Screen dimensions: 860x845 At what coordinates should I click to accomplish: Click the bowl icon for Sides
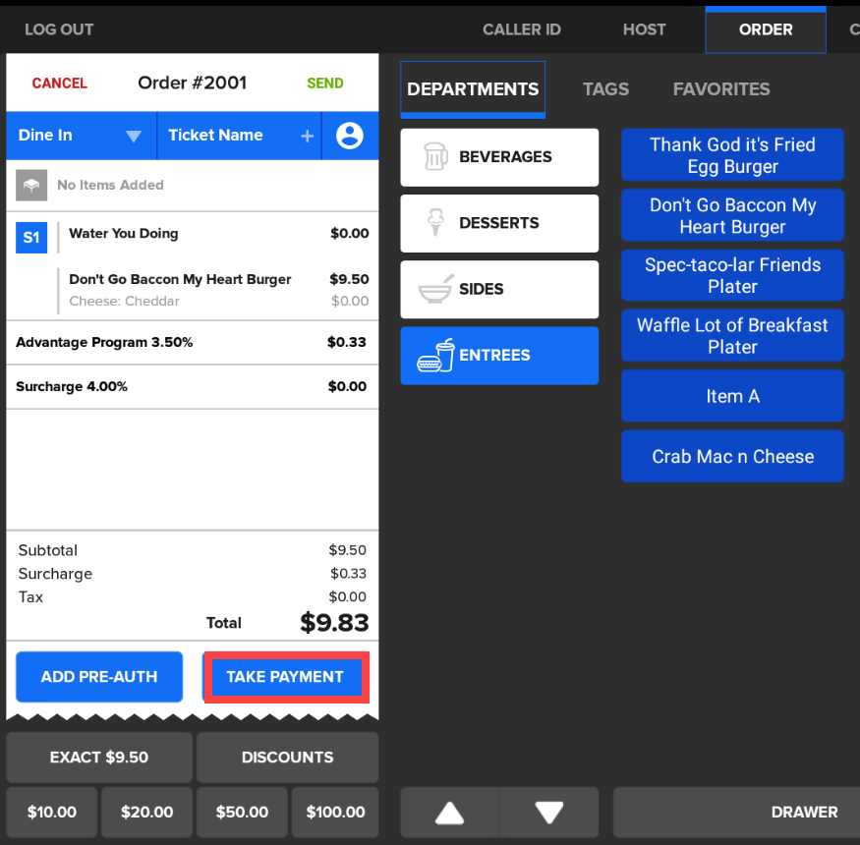coord(434,290)
